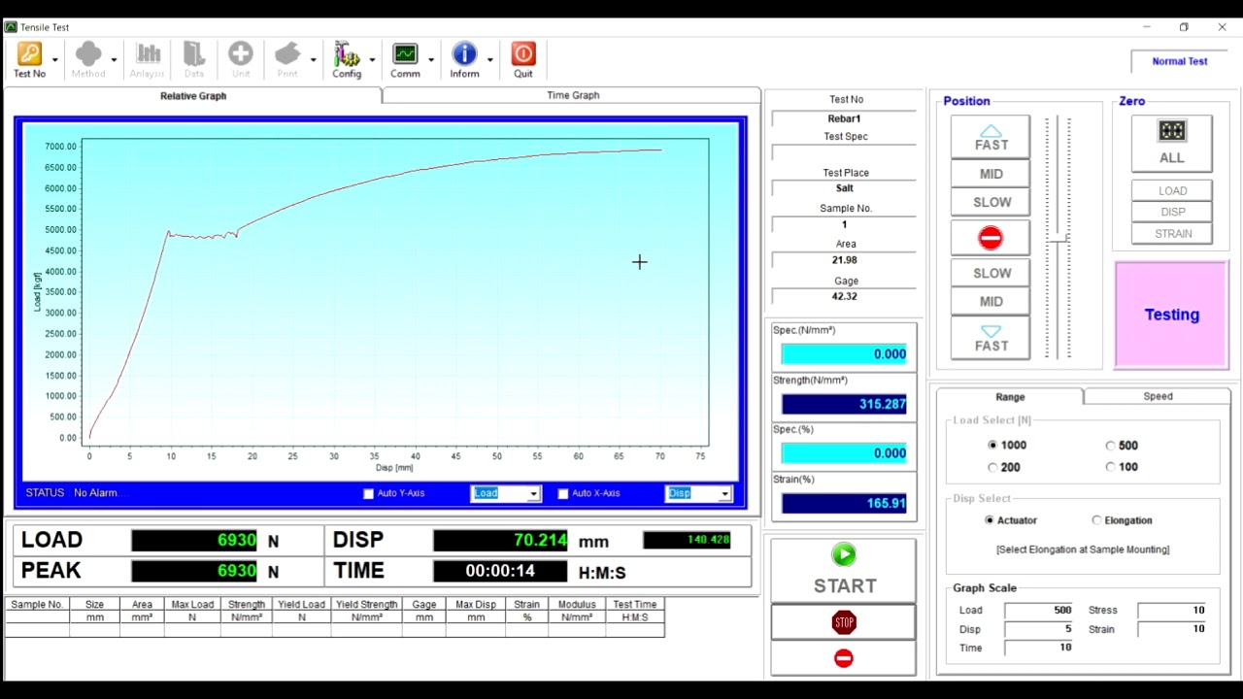Expand the Print dropdown arrow
Screen dimensions: 1243x699
point(313,60)
